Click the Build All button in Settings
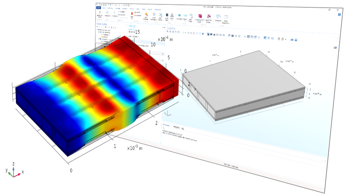 click(133, 32)
